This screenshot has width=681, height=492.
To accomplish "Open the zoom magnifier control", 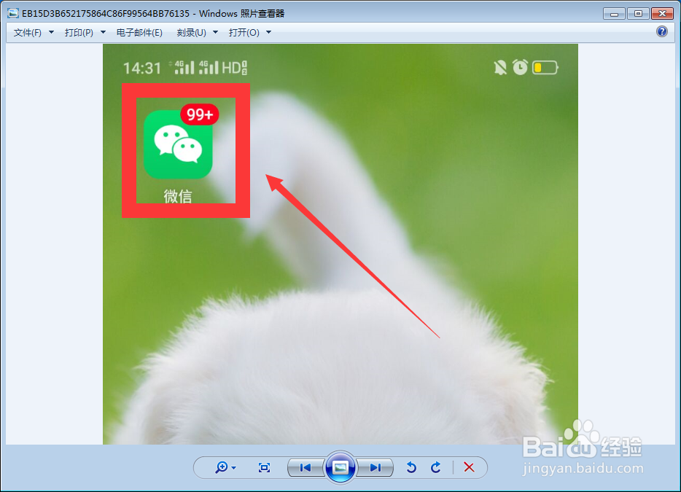I will click(222, 467).
